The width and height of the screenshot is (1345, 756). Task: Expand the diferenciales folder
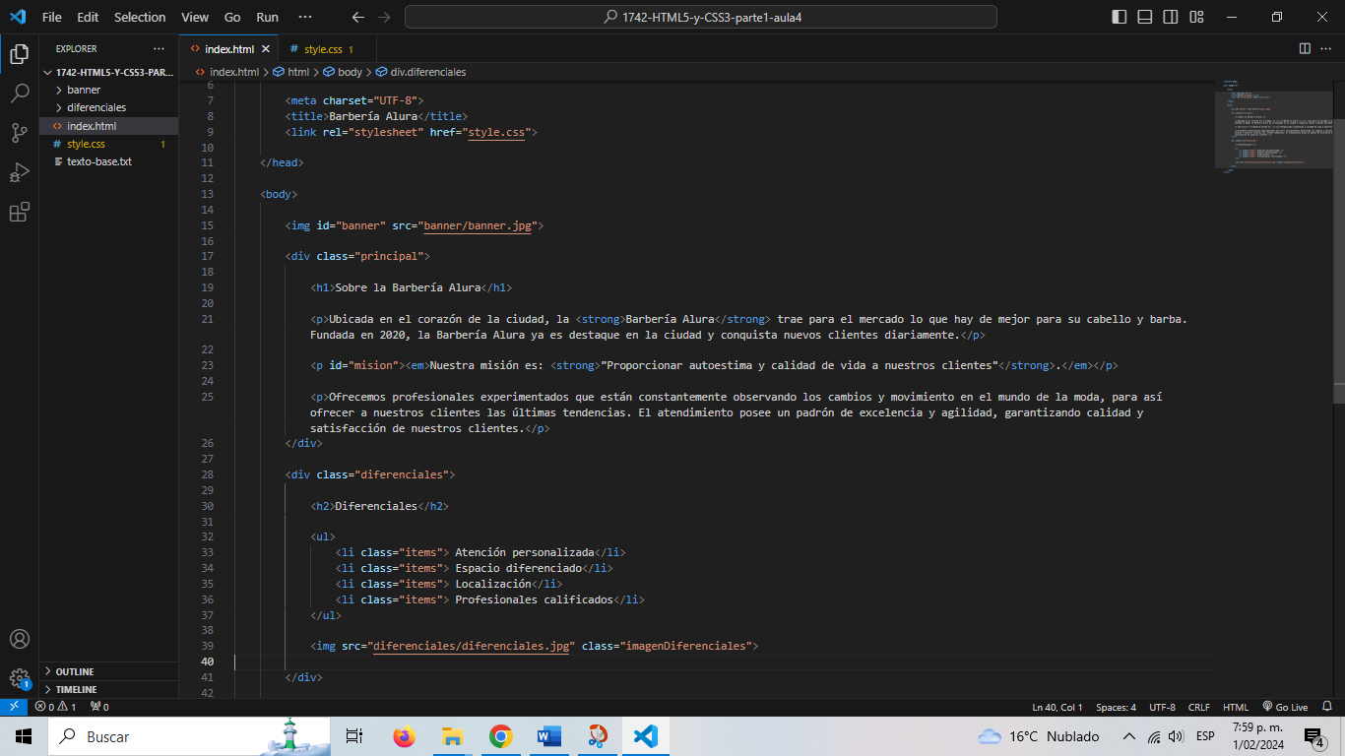click(x=108, y=107)
